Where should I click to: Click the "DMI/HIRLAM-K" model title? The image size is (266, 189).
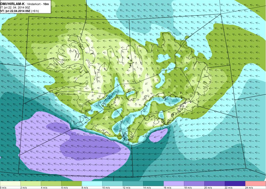(x=13, y=4)
